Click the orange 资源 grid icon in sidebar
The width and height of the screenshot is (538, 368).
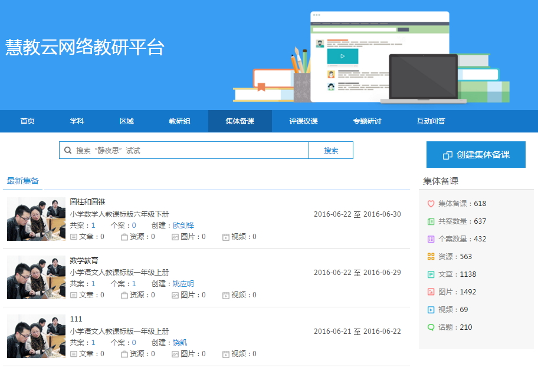tap(431, 257)
